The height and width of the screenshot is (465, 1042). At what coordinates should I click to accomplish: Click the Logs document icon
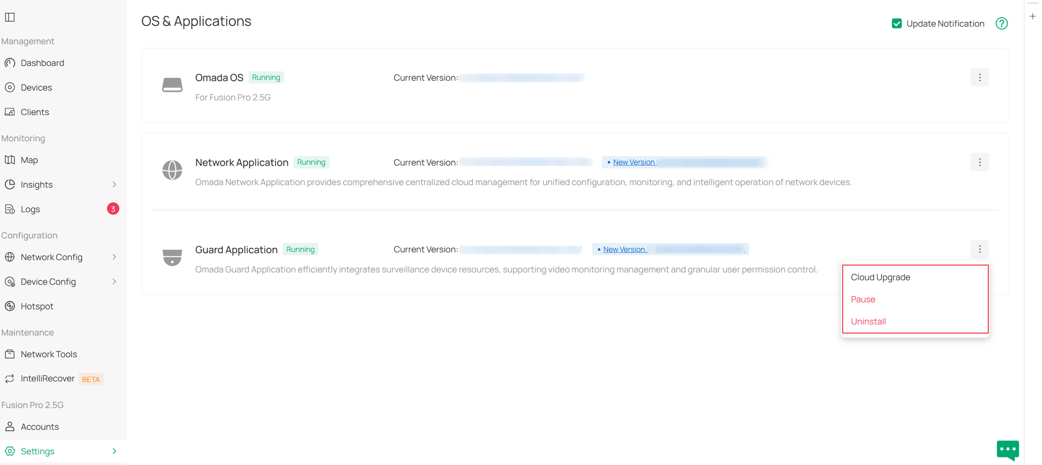[x=10, y=209]
